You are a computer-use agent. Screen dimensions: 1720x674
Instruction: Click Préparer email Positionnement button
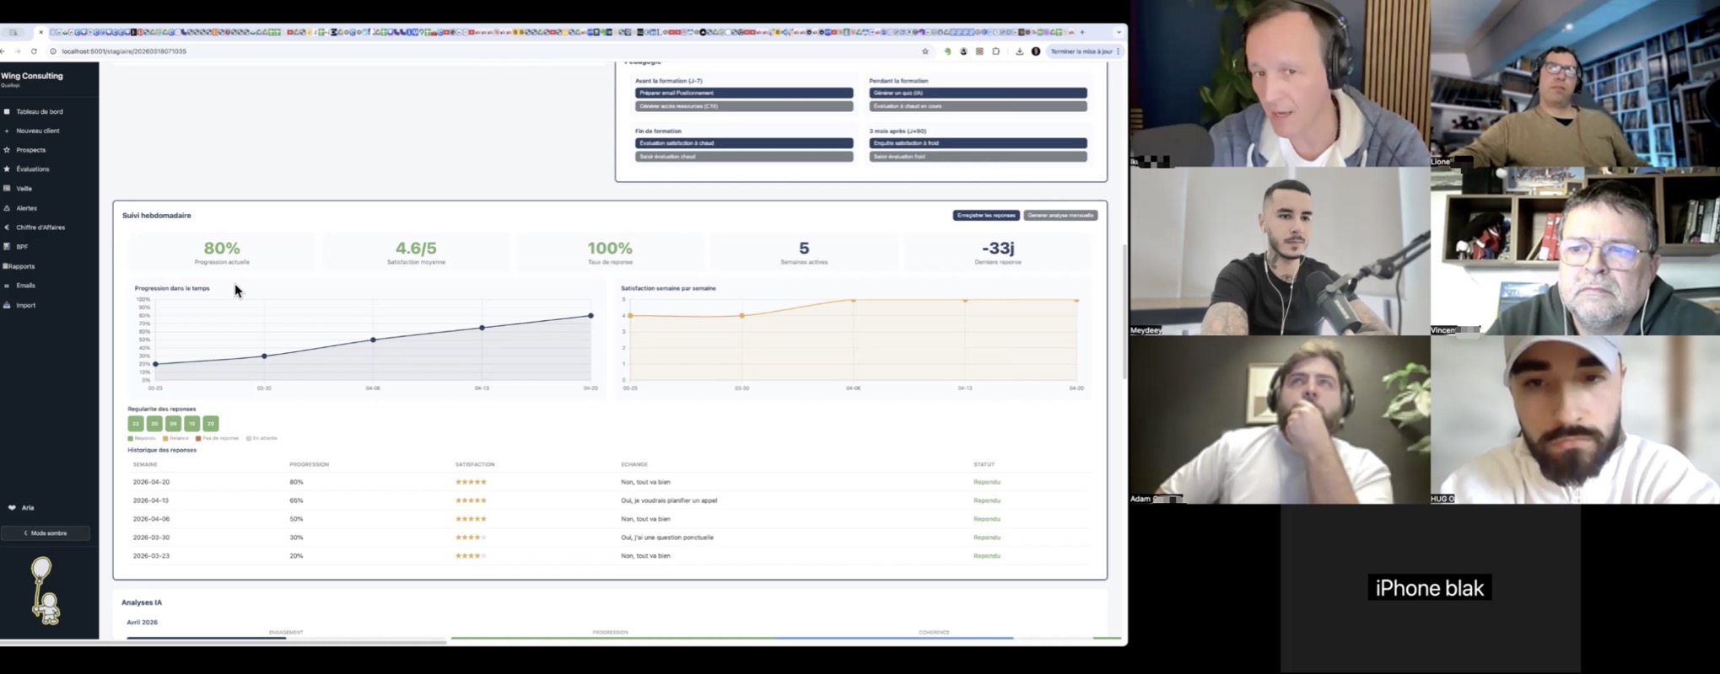click(743, 93)
